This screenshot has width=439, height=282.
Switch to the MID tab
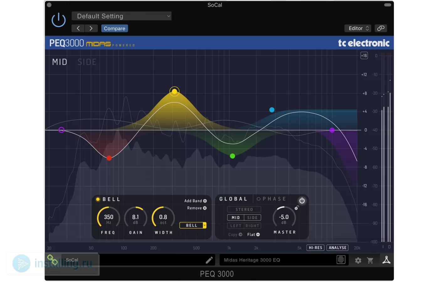coord(60,62)
